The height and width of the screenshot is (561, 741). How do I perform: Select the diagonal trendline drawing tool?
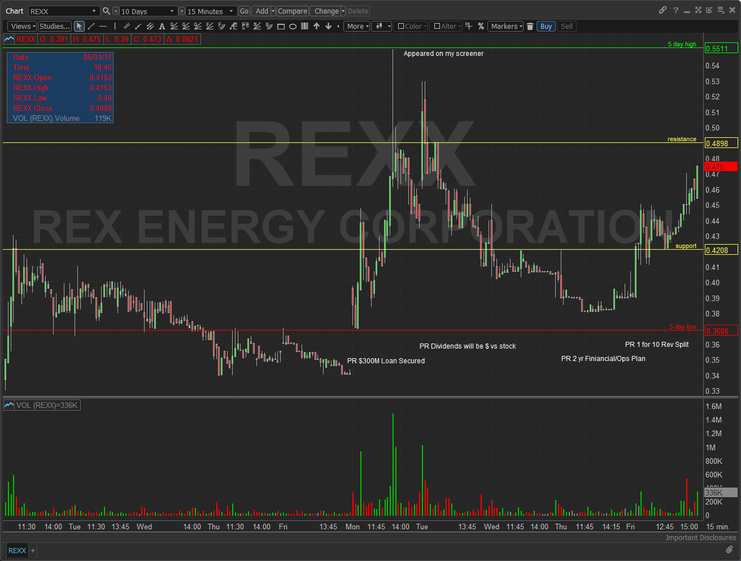91,26
